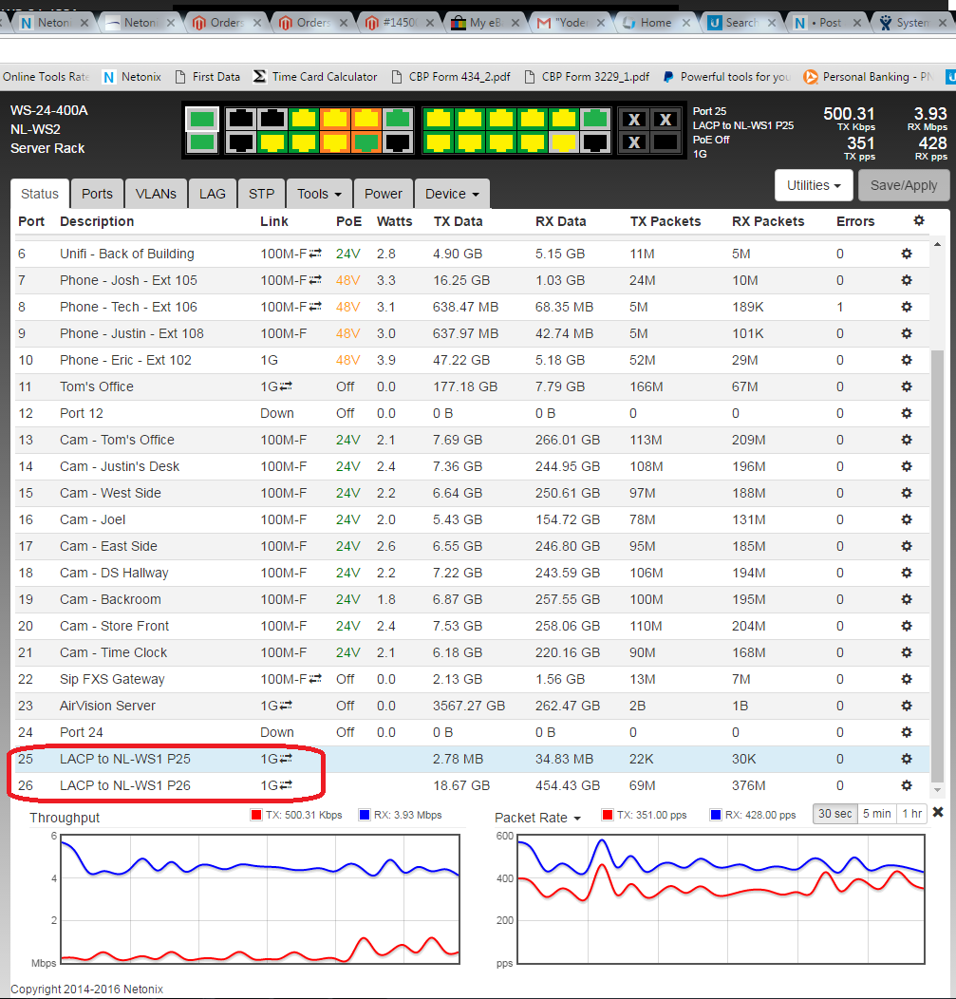Open settings gear for port 11 Tom's Office
Screen dimensions: 956x999
point(906,386)
